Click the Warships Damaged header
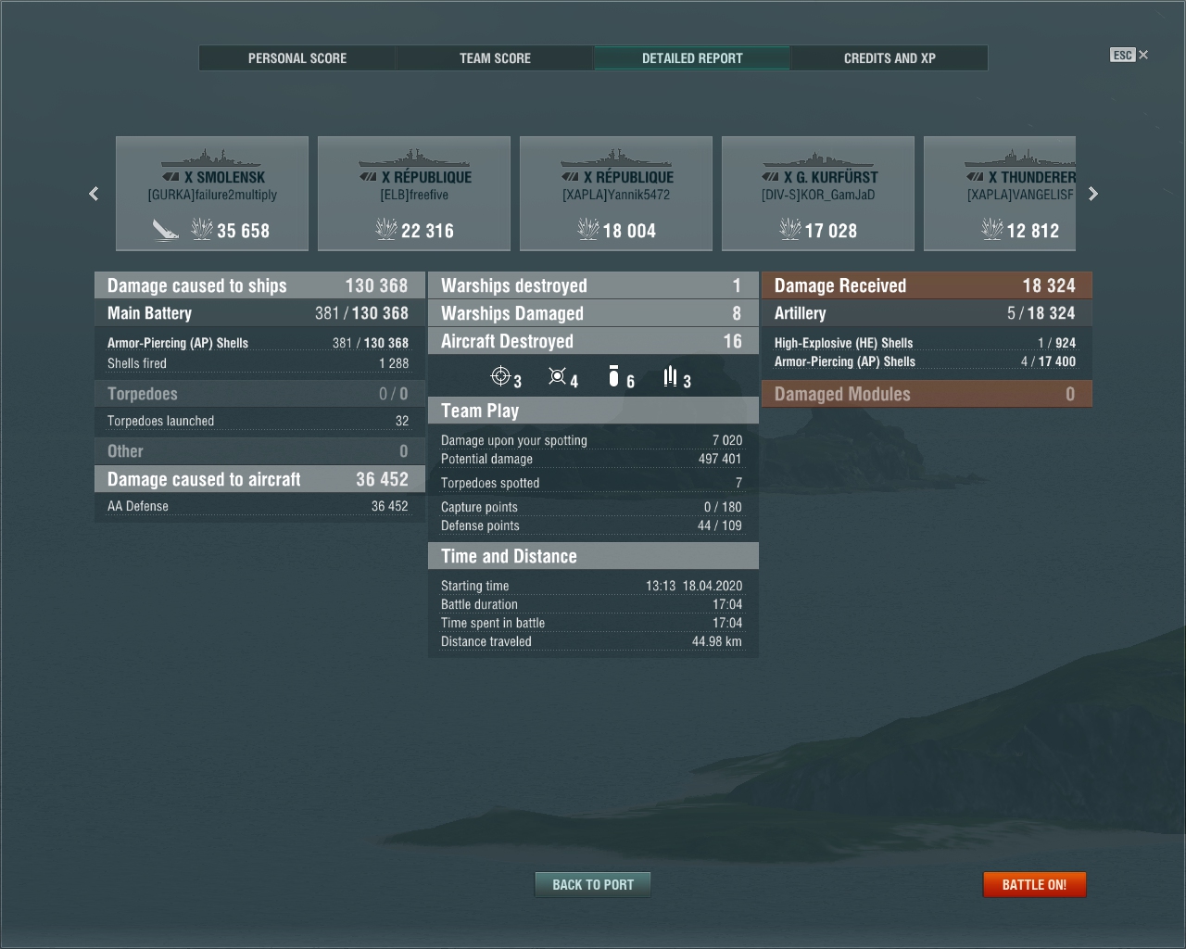Viewport: 1186px width, 949px height. point(593,313)
